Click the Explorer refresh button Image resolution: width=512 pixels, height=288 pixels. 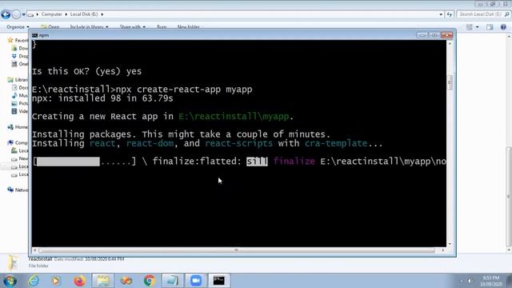[x=450, y=14]
